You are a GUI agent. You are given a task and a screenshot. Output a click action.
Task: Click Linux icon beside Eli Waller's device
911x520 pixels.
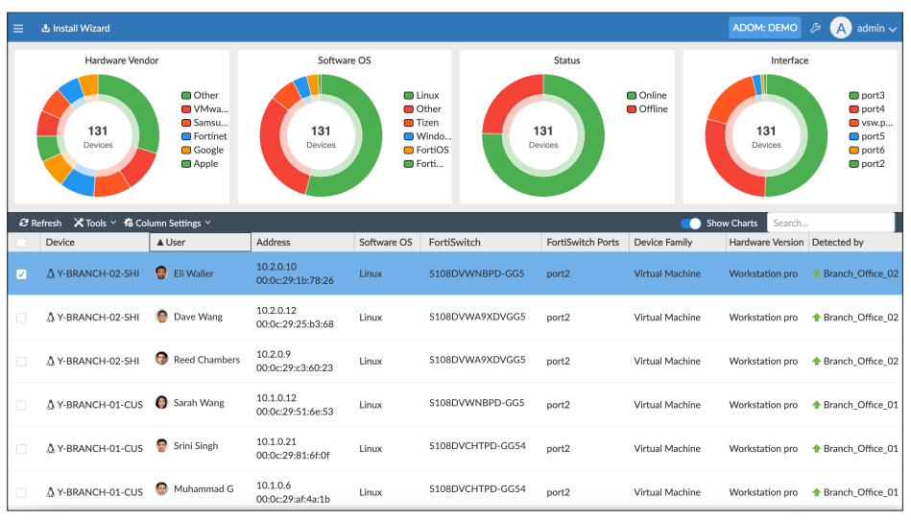pos(51,274)
